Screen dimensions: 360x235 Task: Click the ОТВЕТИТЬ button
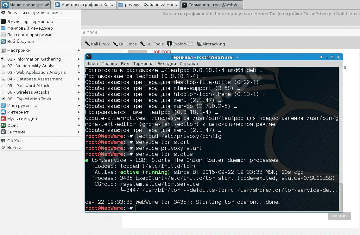(x=339, y=216)
